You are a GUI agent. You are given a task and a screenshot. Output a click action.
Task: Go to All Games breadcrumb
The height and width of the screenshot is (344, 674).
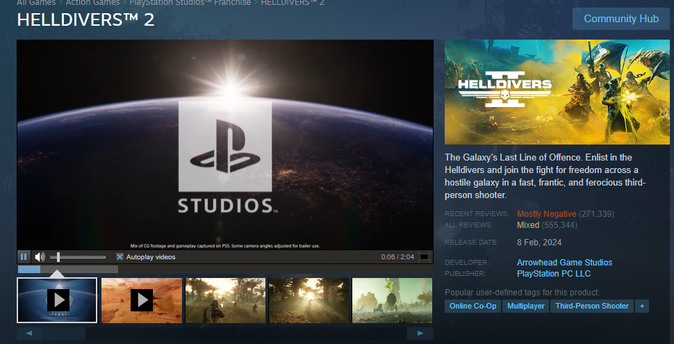36,3
